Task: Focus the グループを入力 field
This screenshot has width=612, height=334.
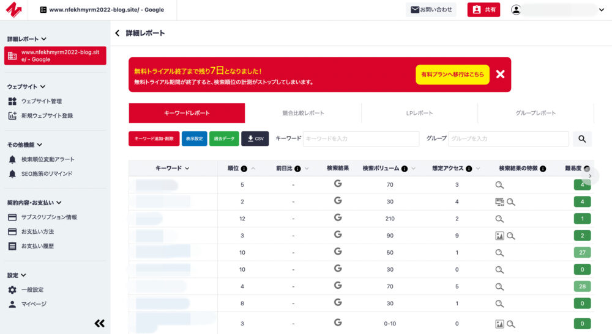Action: (509, 139)
